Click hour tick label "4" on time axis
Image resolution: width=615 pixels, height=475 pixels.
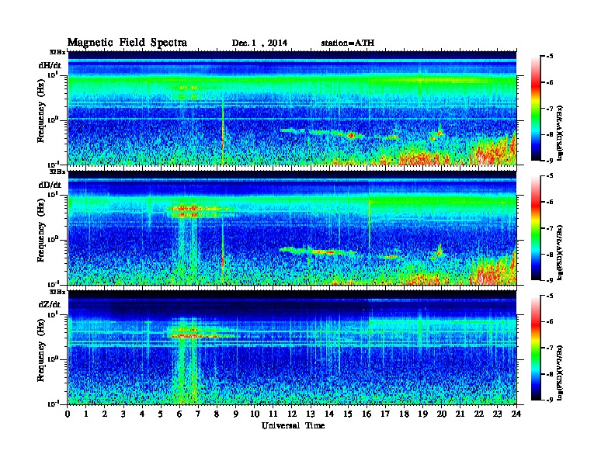(x=142, y=414)
